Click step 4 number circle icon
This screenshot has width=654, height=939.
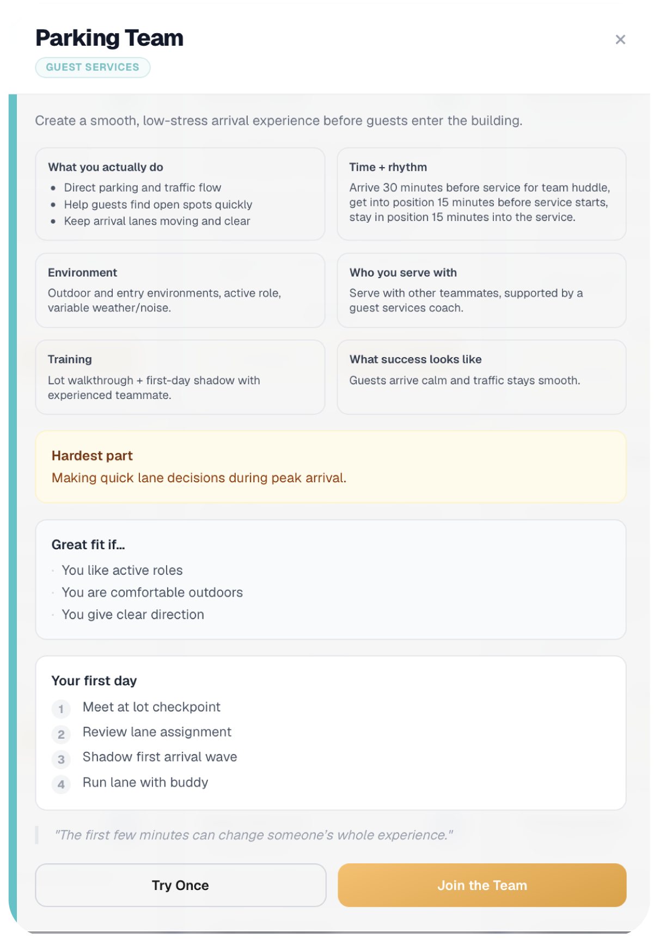tap(61, 784)
